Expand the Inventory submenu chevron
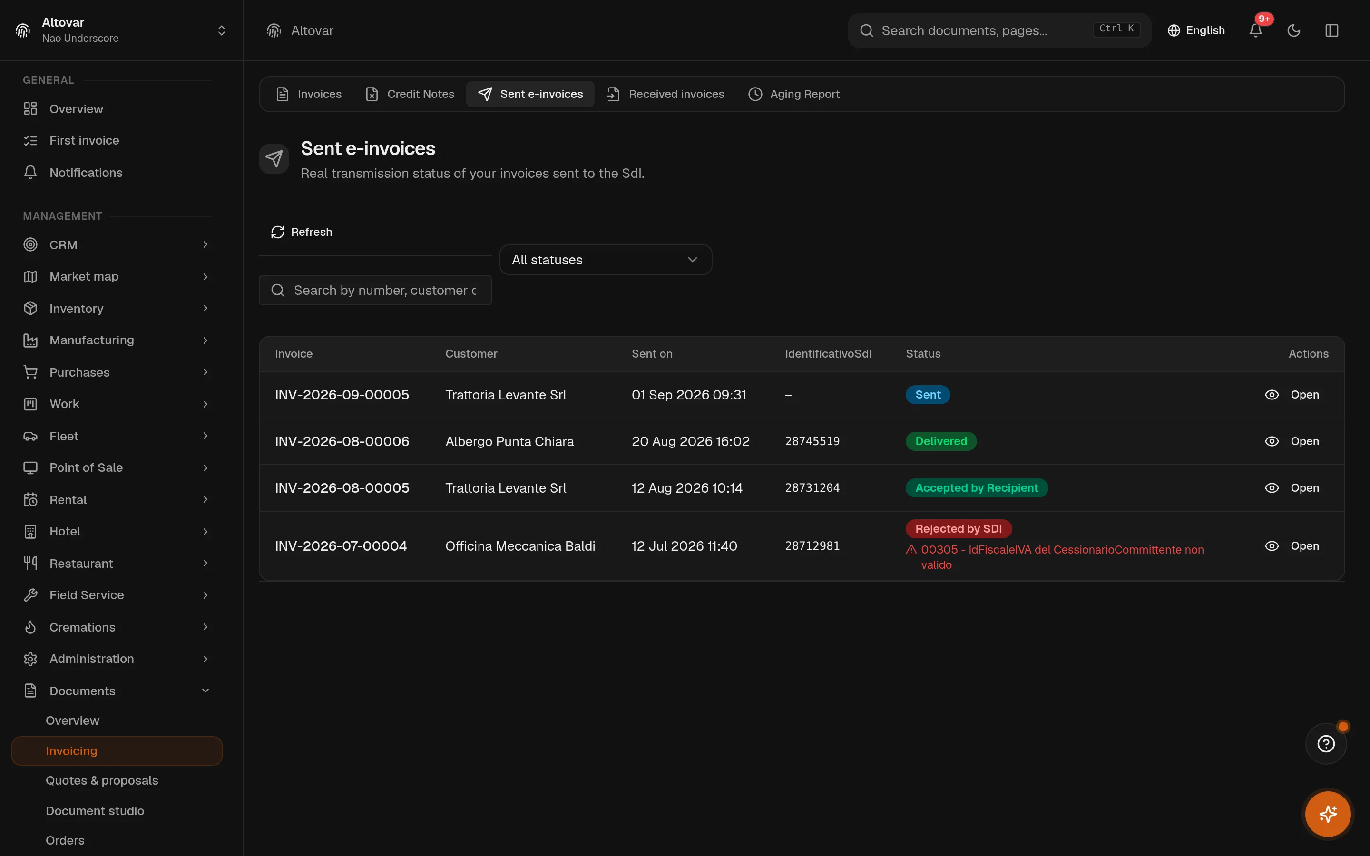The image size is (1370, 856). 205,308
